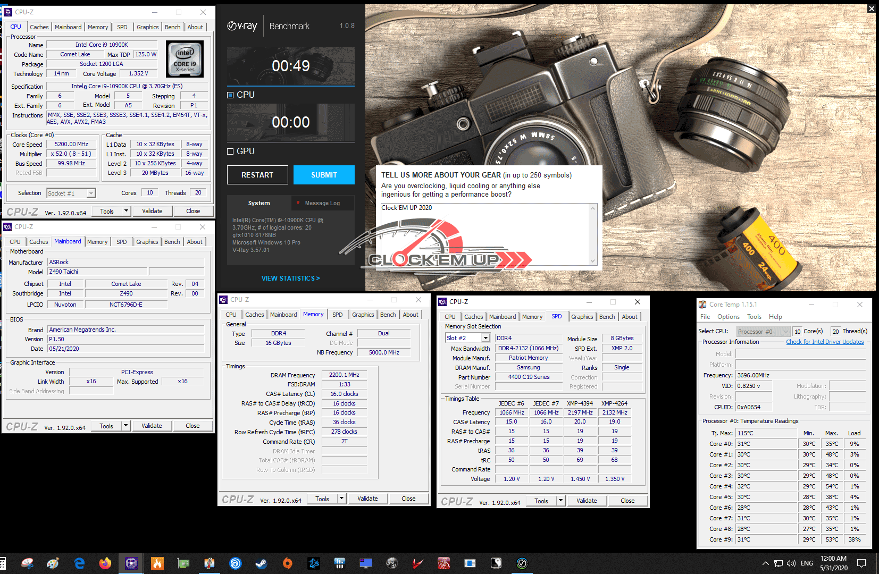Image resolution: width=879 pixels, height=574 pixels.
Task: Click the gear description box scrollbar down arrow
Action: point(593,261)
